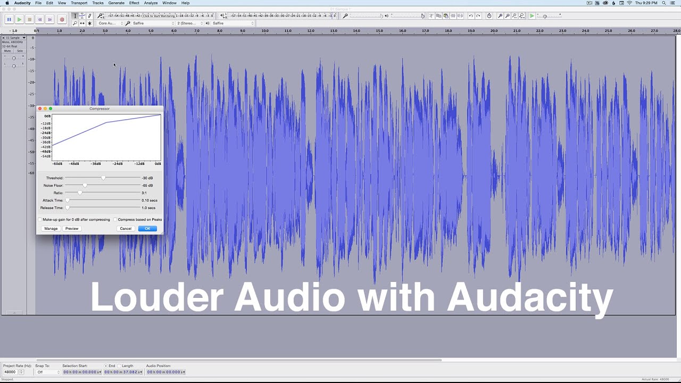Open the Snap To dropdown
The width and height of the screenshot is (681, 383).
tap(48, 372)
